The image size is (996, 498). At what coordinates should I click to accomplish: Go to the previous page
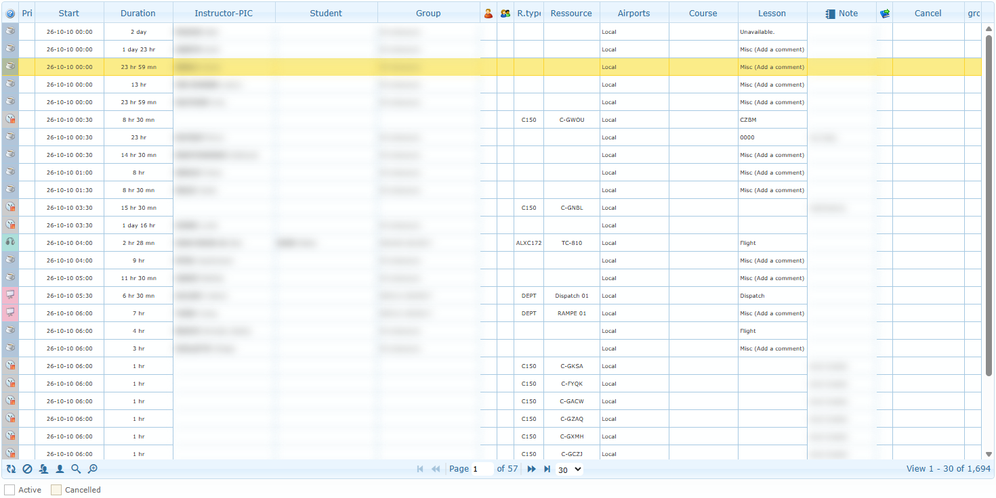[436, 469]
